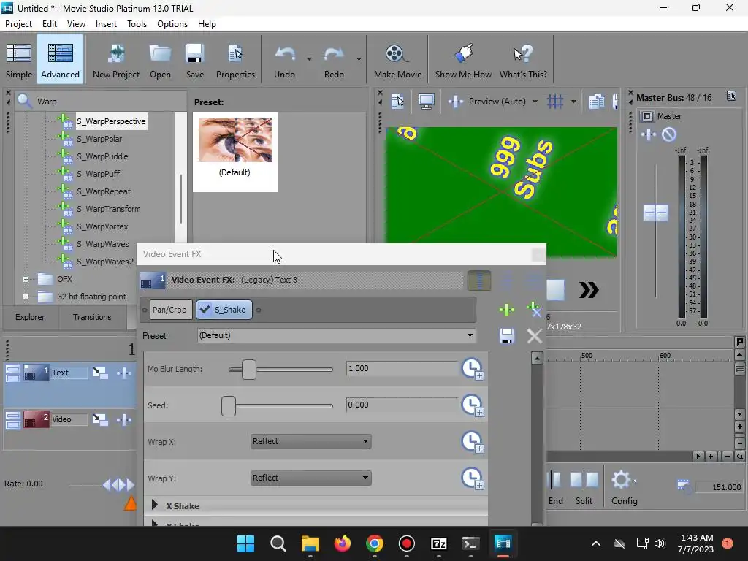The width and height of the screenshot is (748, 561).
Task: Animate Wrap X keyframe clock icon
Action: point(473,442)
